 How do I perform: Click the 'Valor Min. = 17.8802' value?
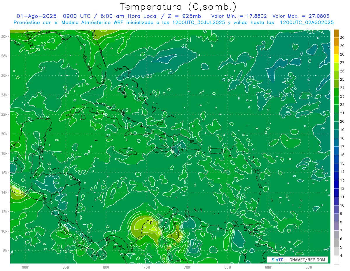(239, 16)
